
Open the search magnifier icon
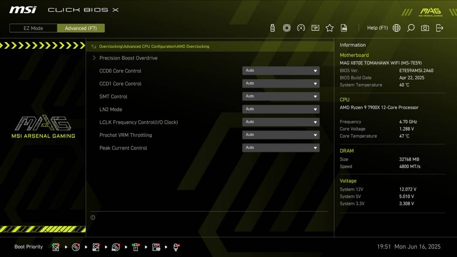coord(411,28)
